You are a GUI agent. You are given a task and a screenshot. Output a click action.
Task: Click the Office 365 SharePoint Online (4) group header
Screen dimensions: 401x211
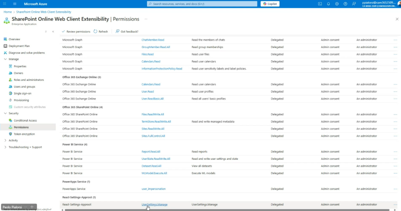(82, 107)
